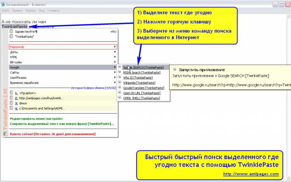Click the phrase icon next to Здравствуйте!

tap(11, 31)
